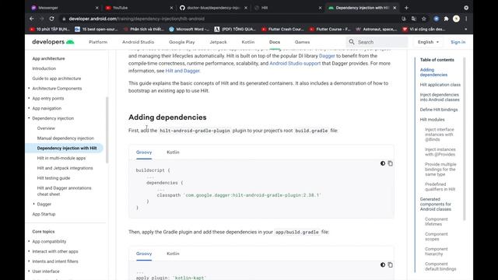Open Hilt and Jetpack integrations page
Screen dimensions: 498x280
[65, 168]
